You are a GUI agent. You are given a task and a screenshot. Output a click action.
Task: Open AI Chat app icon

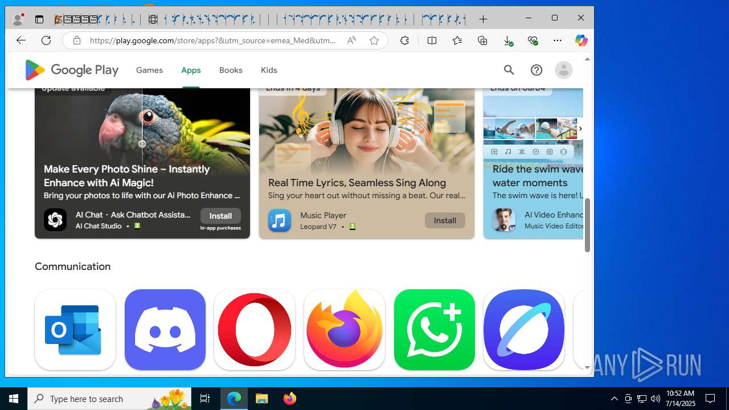[55, 220]
